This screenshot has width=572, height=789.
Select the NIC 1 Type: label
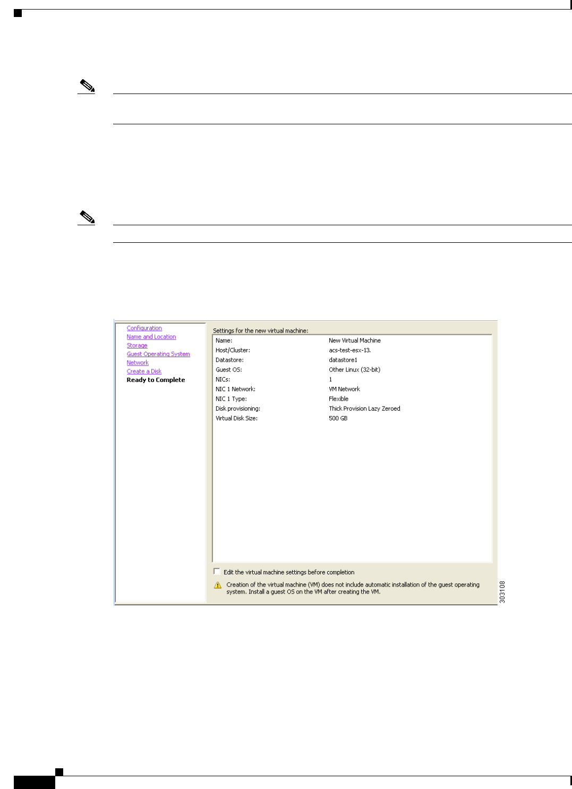coord(231,399)
